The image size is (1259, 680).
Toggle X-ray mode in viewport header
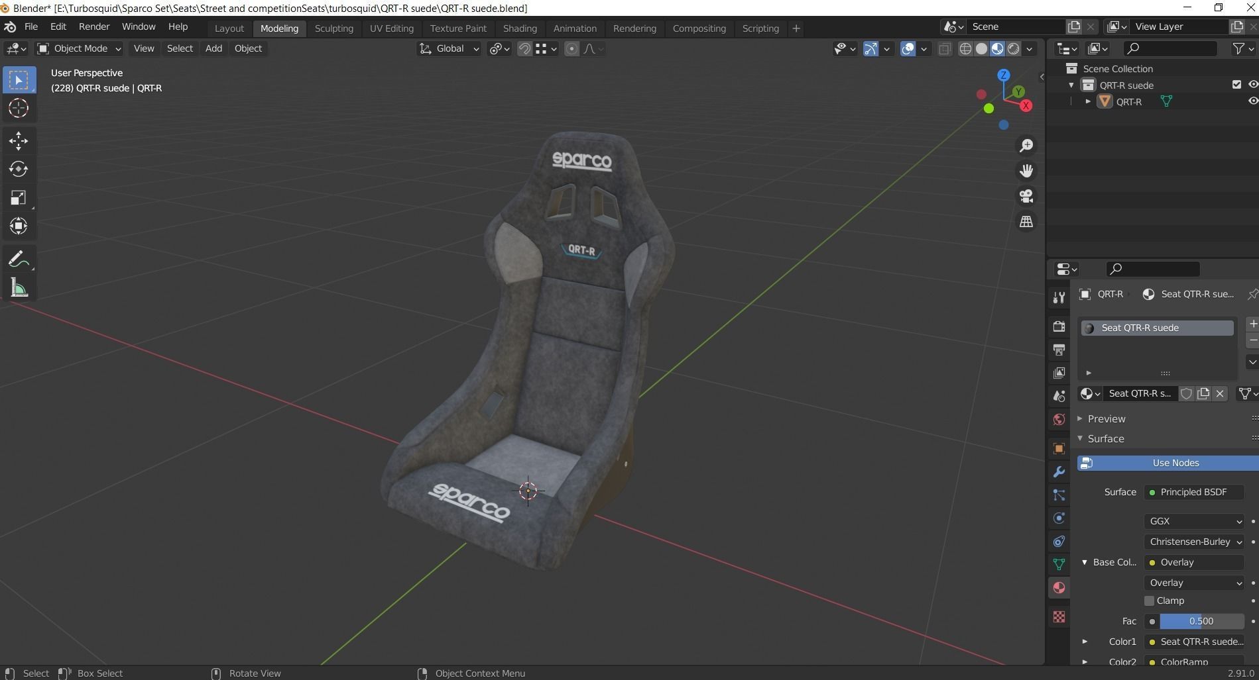coord(945,48)
